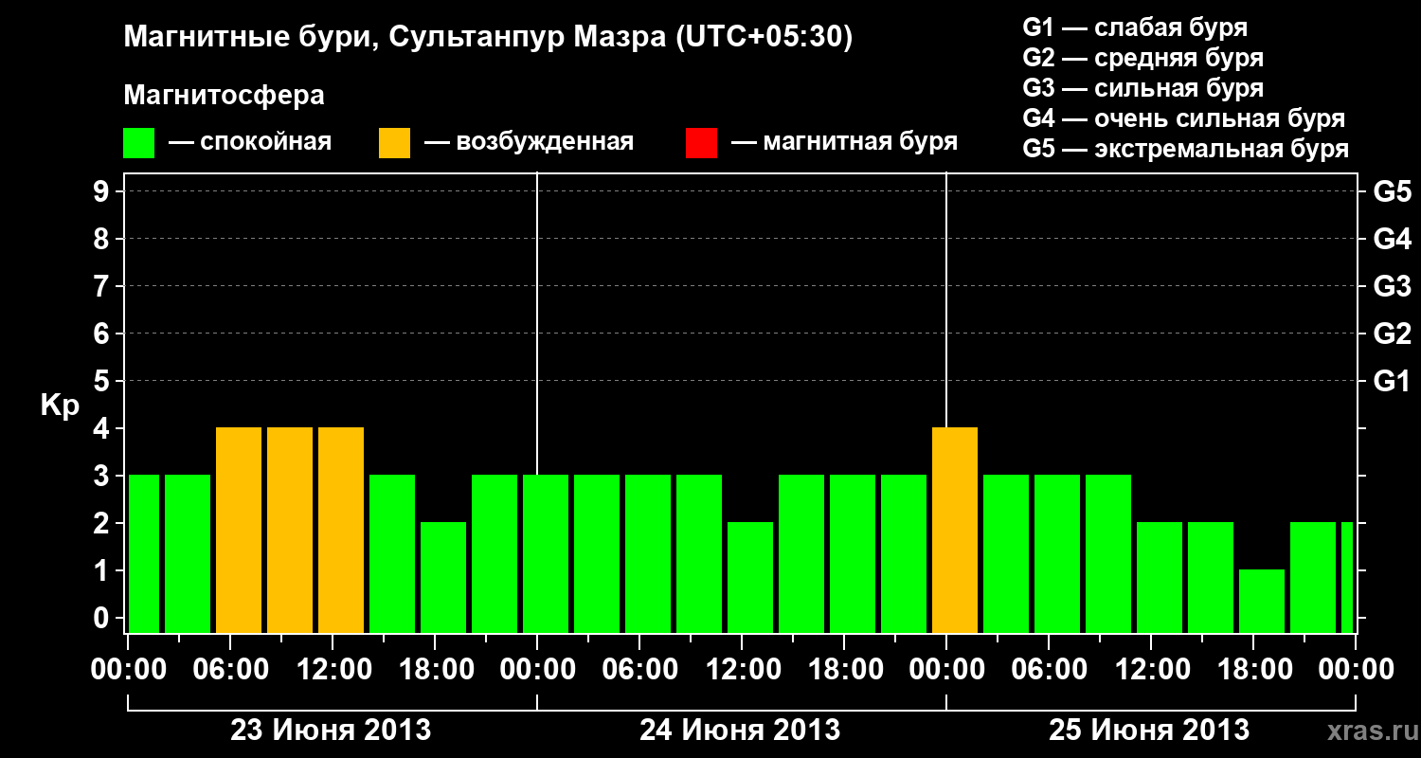Screen dimensions: 1421x758
Task: Select the line G5 — экстремальная буря
Action: click(1185, 149)
